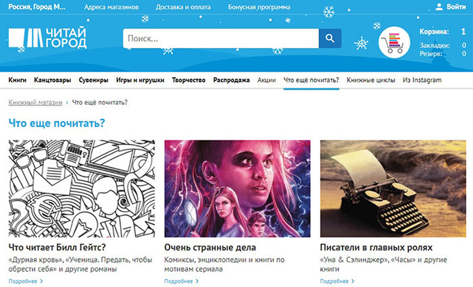Viewport: 473px width, 287px height.
Task: Click Подробнее under Очень странные дела
Action: (178, 282)
